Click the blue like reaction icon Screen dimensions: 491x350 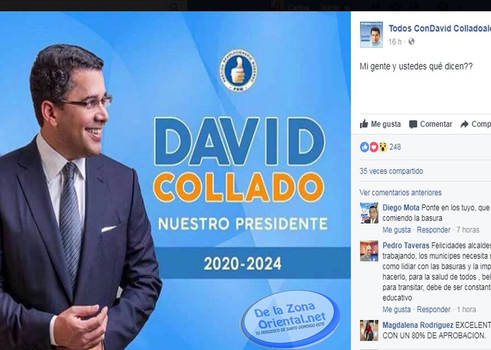(x=365, y=147)
